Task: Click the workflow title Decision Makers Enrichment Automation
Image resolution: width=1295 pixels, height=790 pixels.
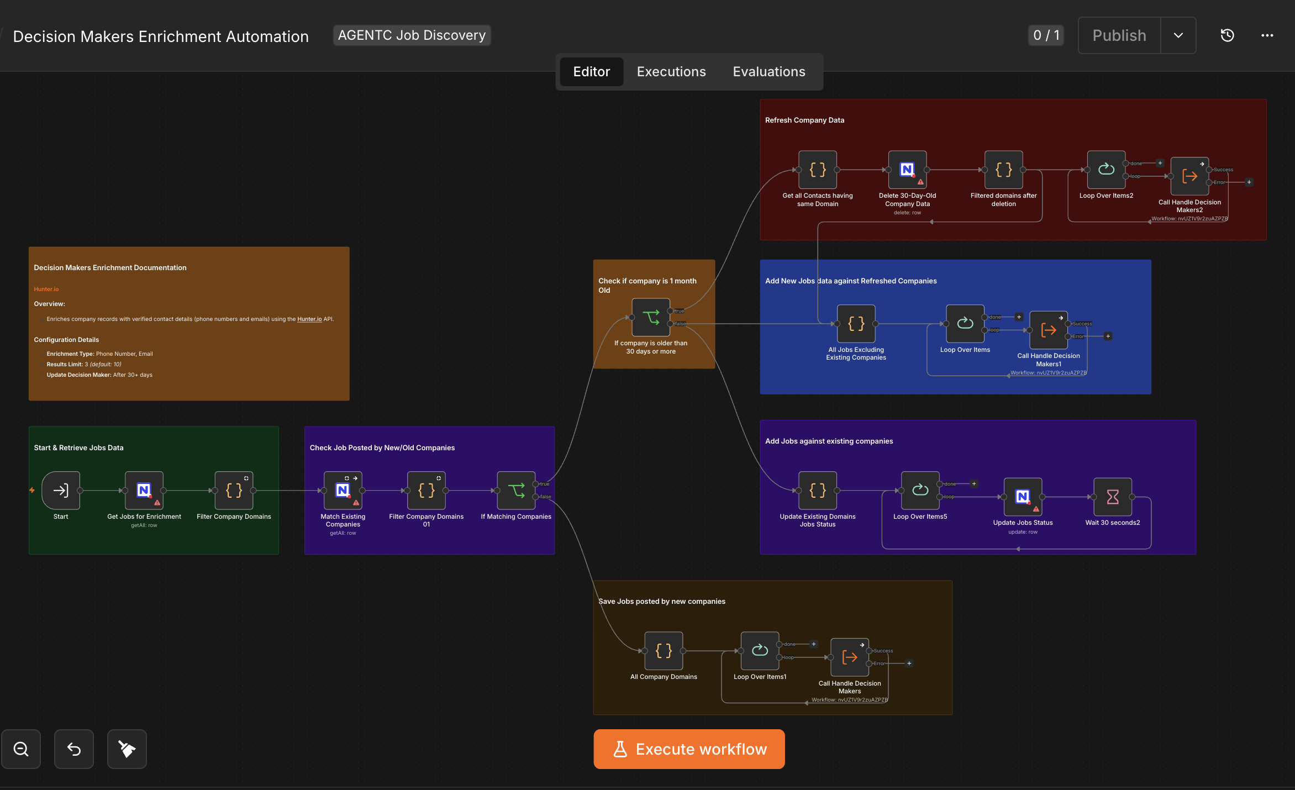Action: [161, 36]
